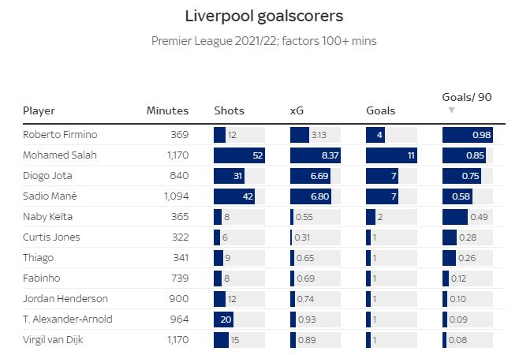The height and width of the screenshot is (355, 519).
Task: Select Mohamed Salah player name
Action: click(60, 155)
